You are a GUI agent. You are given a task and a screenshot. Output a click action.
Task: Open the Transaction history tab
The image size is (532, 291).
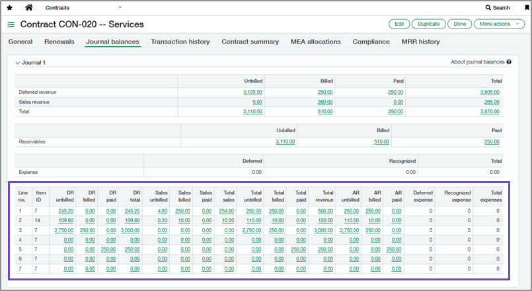click(x=180, y=42)
